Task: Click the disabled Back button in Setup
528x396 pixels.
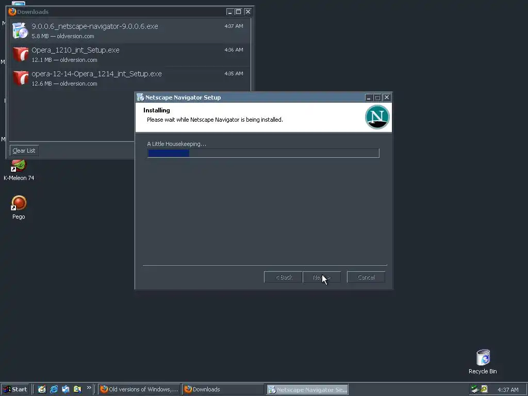Action: tap(283, 277)
